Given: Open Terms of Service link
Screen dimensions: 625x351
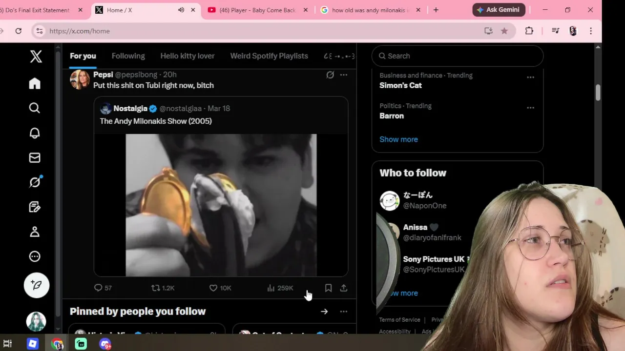Looking at the screenshot, I should click(x=399, y=320).
